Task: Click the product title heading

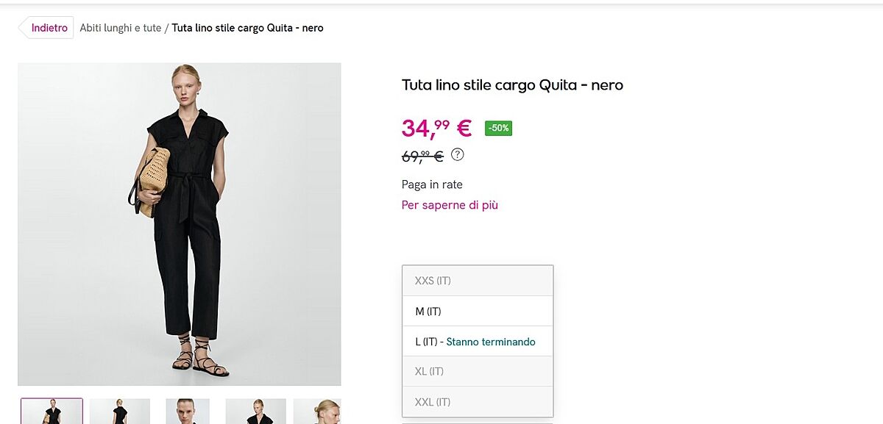Action: point(512,85)
